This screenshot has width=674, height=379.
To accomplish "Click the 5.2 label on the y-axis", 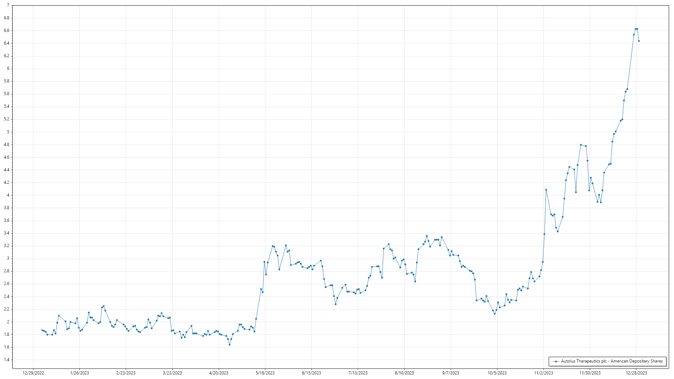I will tap(7, 119).
